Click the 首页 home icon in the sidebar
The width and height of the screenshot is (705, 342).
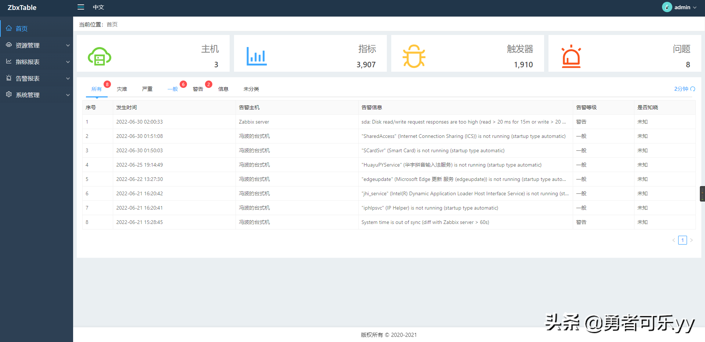[x=9, y=28]
